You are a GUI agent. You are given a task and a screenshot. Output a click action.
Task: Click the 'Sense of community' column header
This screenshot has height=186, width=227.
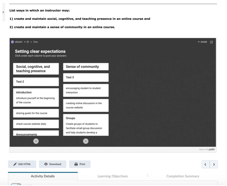coord(86,67)
